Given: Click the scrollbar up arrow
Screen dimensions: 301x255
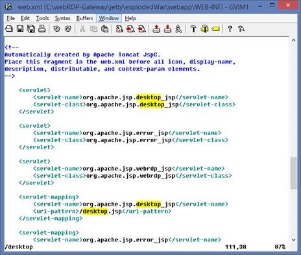Looking at the screenshot, I should tap(293, 40).
